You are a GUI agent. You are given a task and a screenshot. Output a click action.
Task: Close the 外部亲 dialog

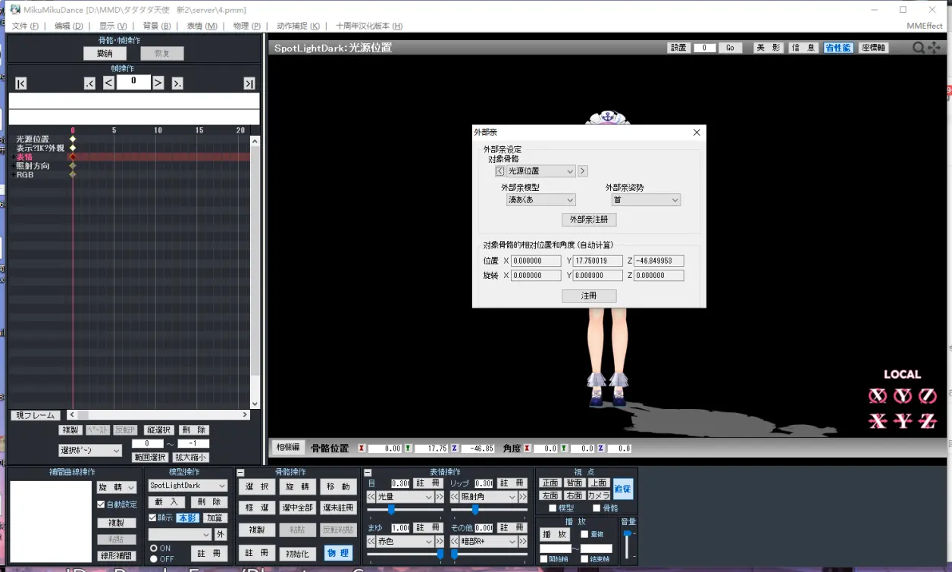point(697,132)
